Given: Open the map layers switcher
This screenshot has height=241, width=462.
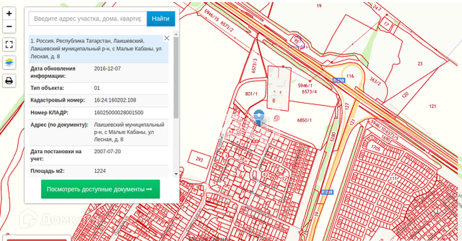Looking at the screenshot, I should pos(9,62).
